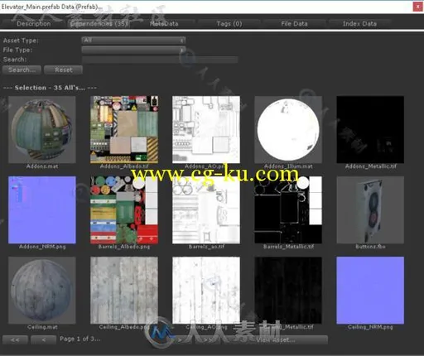Click the Reset button
The width and height of the screenshot is (424, 356).
point(63,70)
